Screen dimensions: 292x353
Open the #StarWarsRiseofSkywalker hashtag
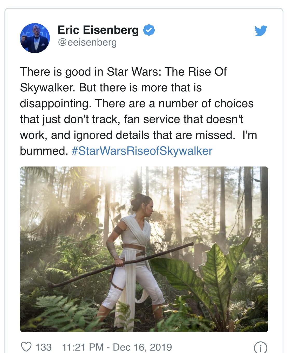[142, 151]
